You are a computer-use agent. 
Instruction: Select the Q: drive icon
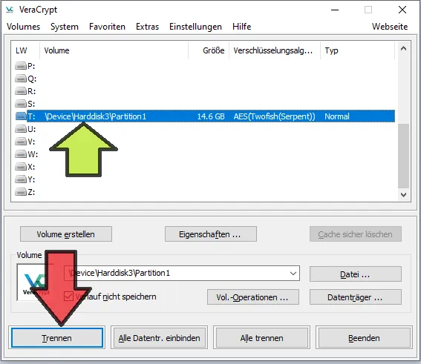pyautogui.click(x=20, y=79)
